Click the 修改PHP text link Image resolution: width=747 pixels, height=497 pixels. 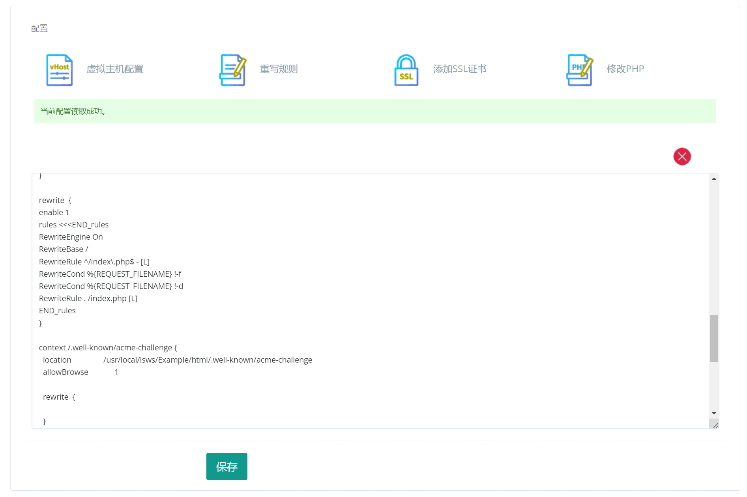click(625, 69)
